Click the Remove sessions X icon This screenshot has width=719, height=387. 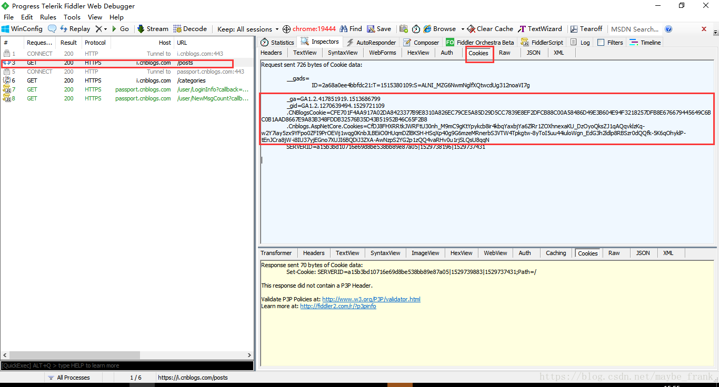coord(98,29)
